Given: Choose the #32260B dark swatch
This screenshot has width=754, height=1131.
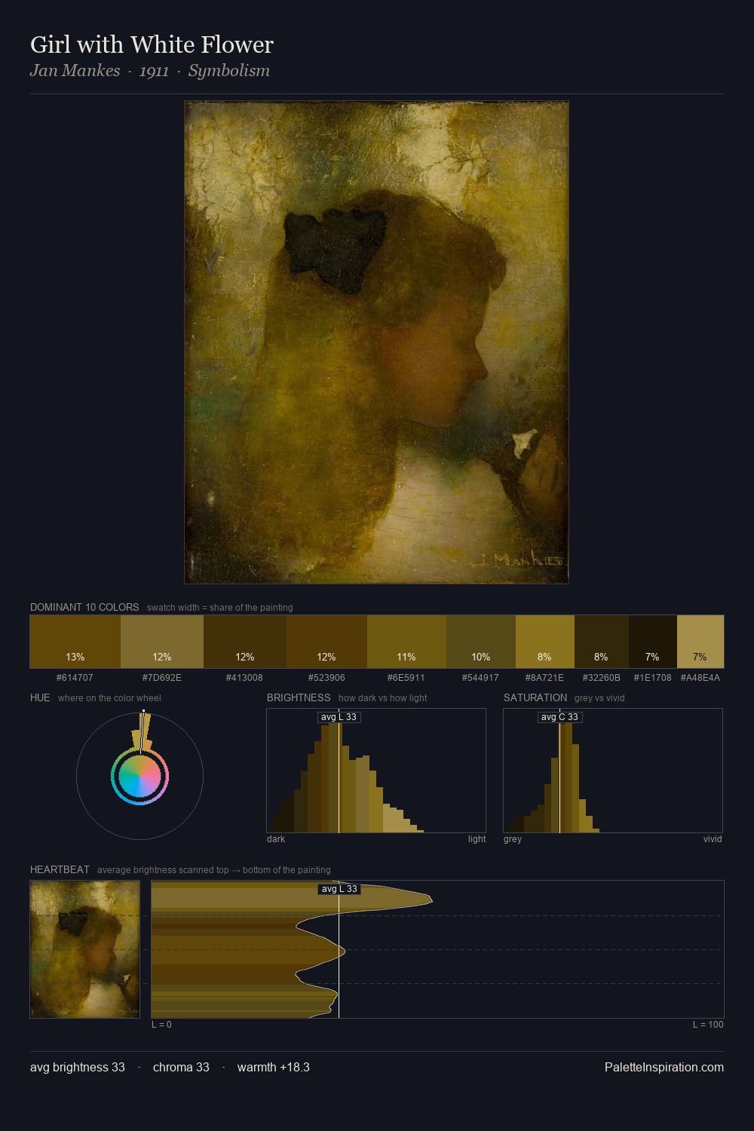Looking at the screenshot, I should click(x=602, y=642).
